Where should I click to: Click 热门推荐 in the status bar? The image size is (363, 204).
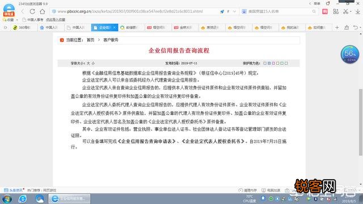(33, 190)
